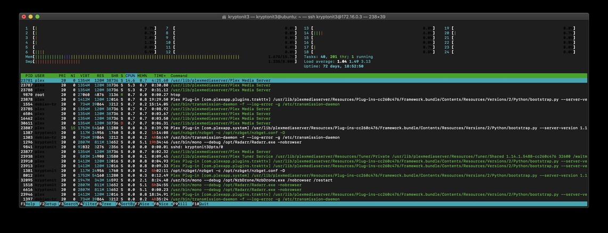Image resolution: width=608 pixels, height=233 pixels.
Task: Sort by the MEM% column header
Action: tap(142, 76)
